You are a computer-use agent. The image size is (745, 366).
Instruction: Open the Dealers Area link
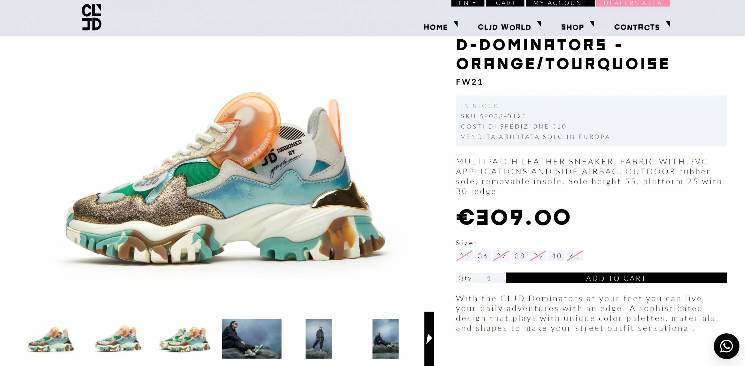pos(633,3)
